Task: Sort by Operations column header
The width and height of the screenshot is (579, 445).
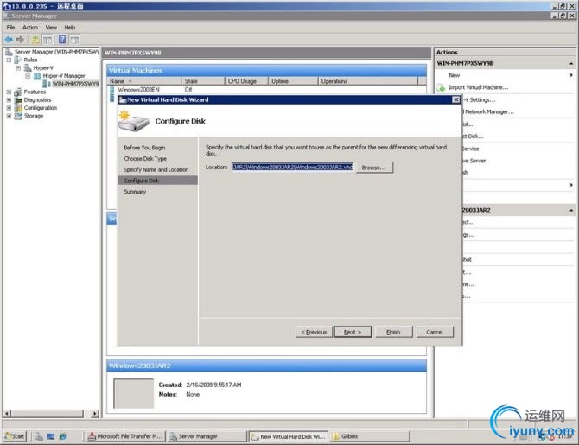Action: point(368,81)
